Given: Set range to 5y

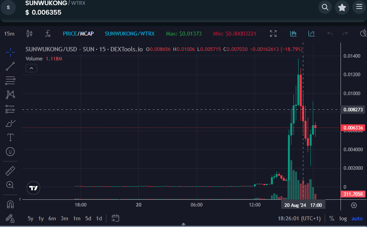Looking at the screenshot, I should click(30, 219).
